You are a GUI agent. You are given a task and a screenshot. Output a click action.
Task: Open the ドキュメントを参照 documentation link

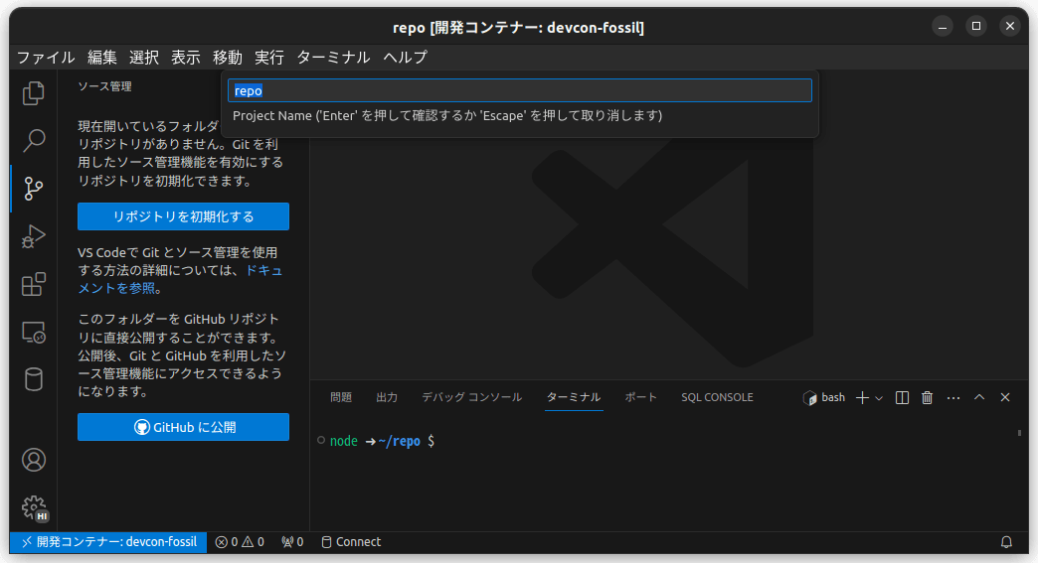[x=180, y=279]
